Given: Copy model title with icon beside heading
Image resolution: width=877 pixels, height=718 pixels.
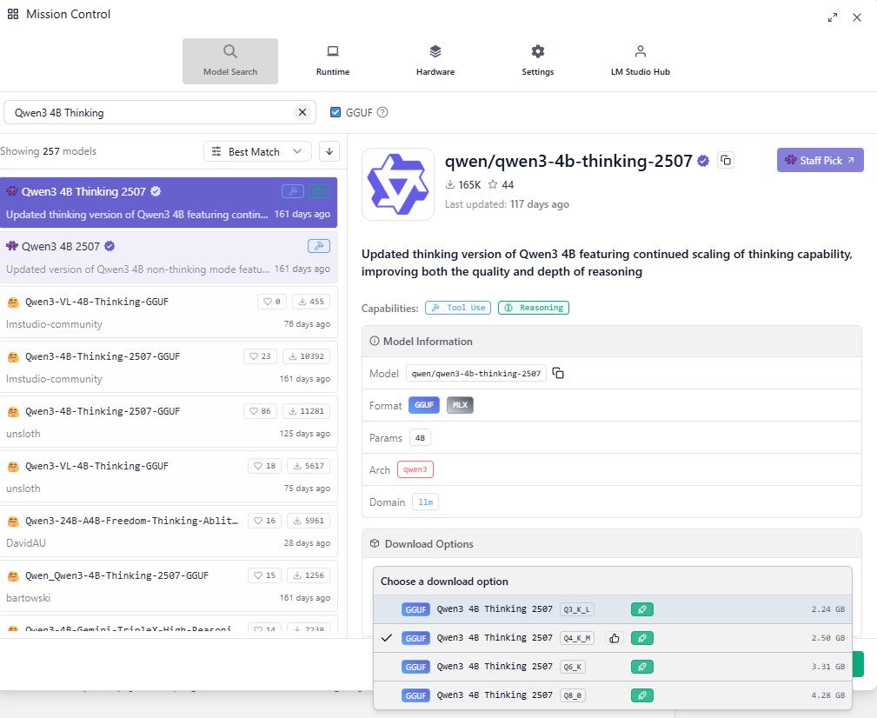Looking at the screenshot, I should pyautogui.click(x=726, y=161).
